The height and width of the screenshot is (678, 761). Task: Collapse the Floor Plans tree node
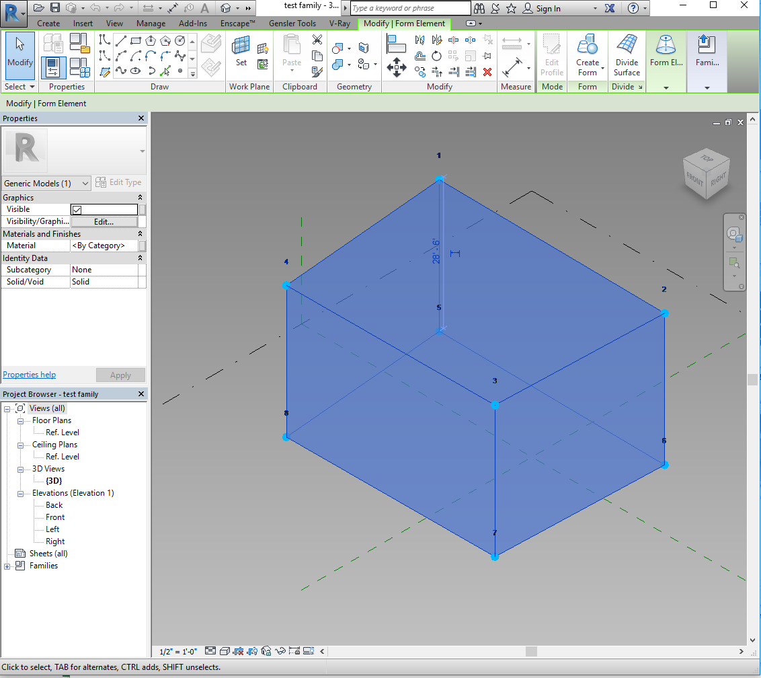coord(20,420)
